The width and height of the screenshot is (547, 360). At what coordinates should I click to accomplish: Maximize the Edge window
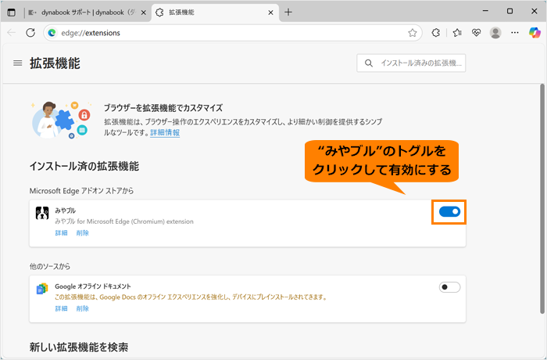click(509, 11)
